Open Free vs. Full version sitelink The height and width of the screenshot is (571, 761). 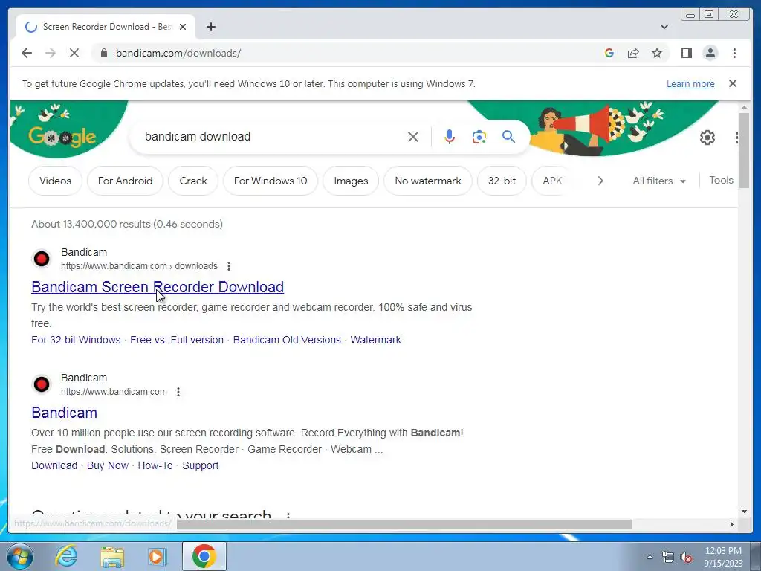[177, 340]
